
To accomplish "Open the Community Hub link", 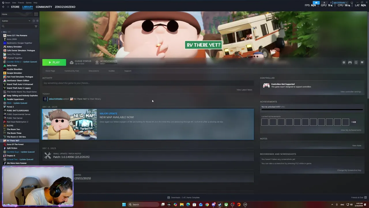I will (72, 71).
